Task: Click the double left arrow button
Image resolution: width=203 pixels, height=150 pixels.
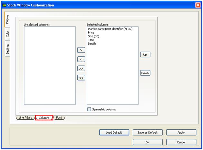Action: click(x=81, y=78)
